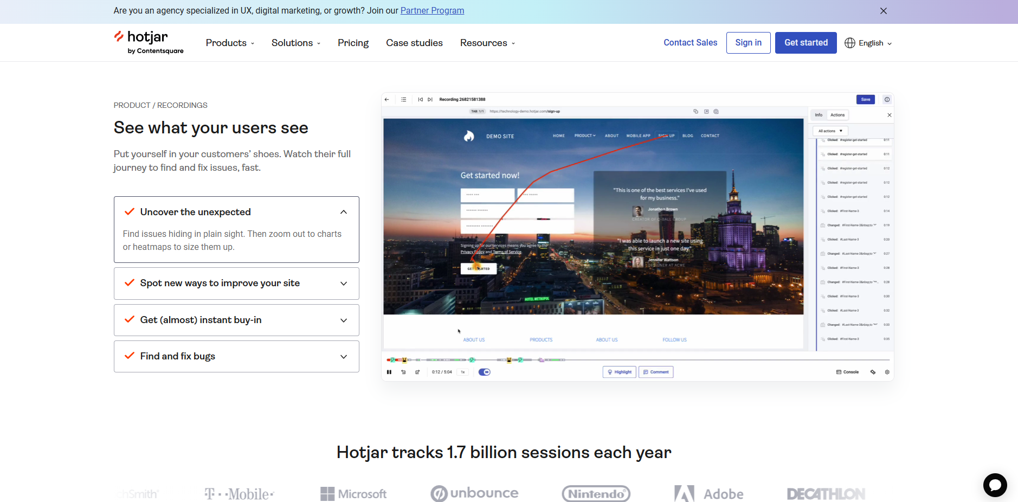Open the Console panel
Screen dimensions: 1018x502
click(848, 372)
